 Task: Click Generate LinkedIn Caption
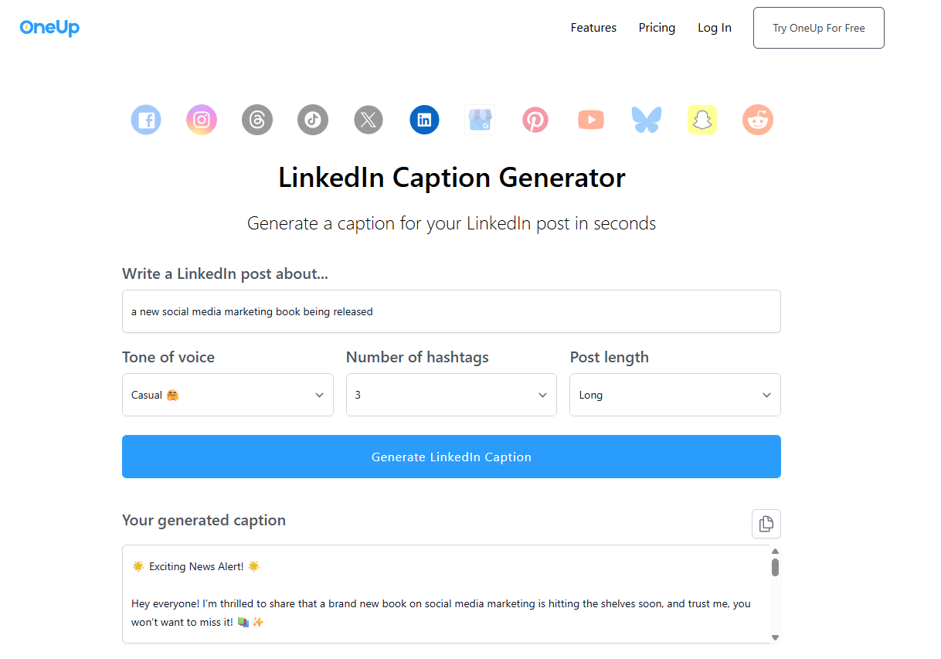click(451, 457)
